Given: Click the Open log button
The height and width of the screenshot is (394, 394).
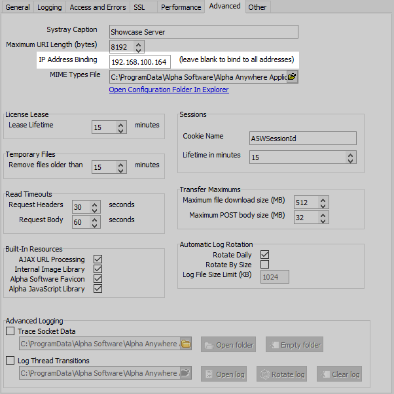Looking at the screenshot, I should pyautogui.click(x=224, y=374).
